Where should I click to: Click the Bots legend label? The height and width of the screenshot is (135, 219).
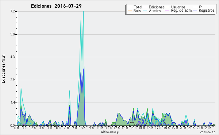[137, 11]
